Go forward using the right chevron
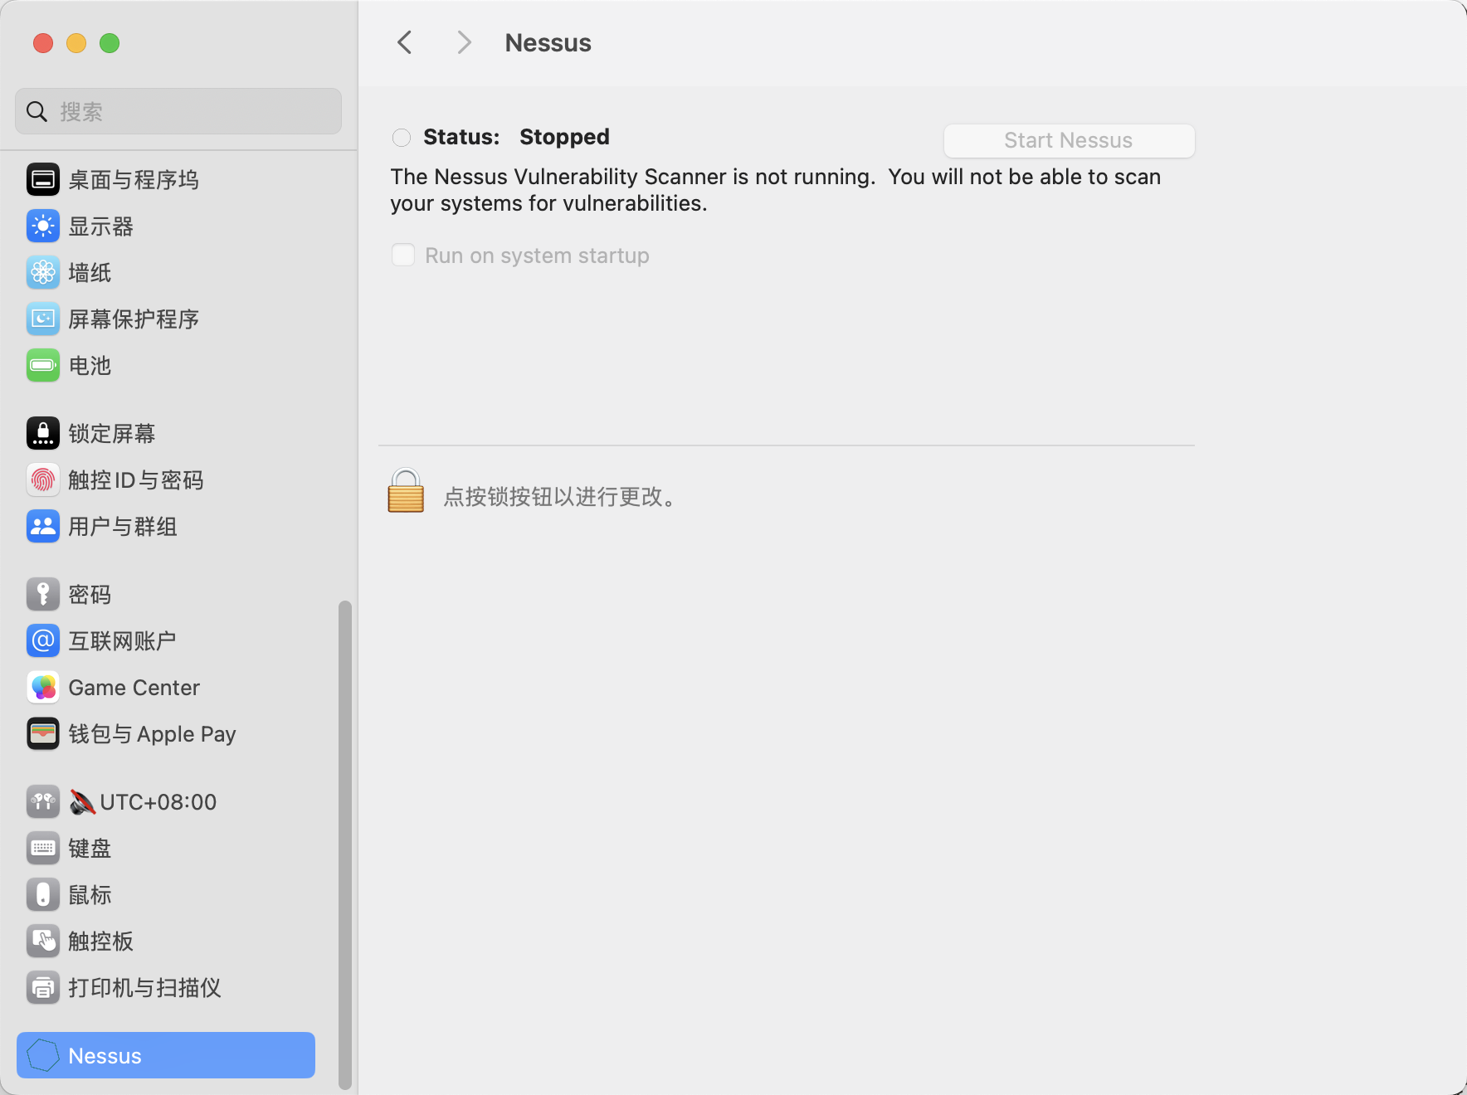 tap(464, 43)
